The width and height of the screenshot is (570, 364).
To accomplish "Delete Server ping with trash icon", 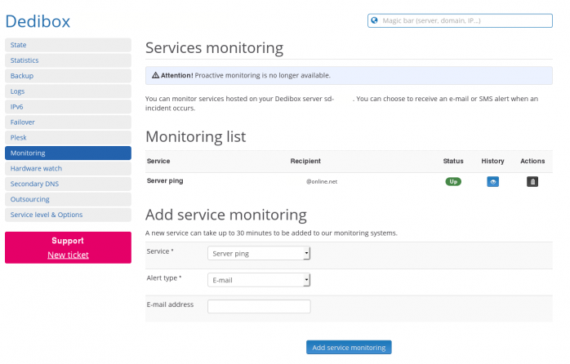I will pyautogui.click(x=532, y=181).
